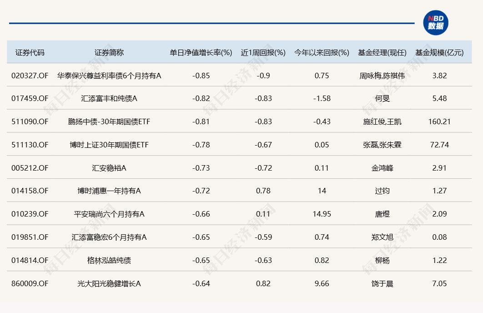Select the 汇安稳裕A fund row

click(109, 168)
